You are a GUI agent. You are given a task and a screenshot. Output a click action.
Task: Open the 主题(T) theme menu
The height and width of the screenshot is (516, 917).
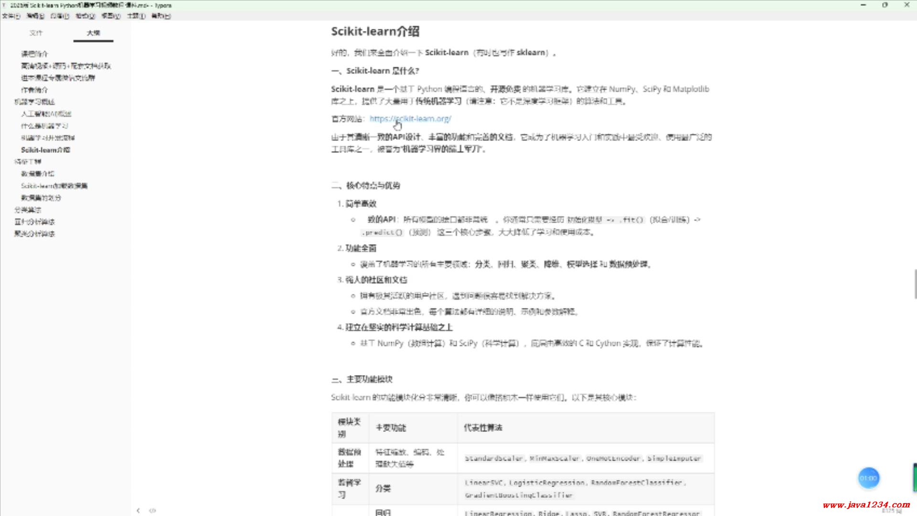pos(136,16)
